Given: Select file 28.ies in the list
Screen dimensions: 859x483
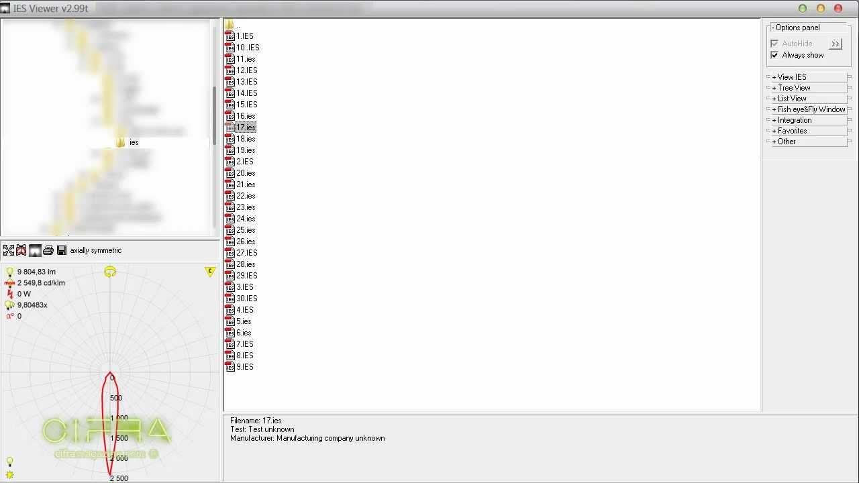Looking at the screenshot, I should pyautogui.click(x=240, y=264).
